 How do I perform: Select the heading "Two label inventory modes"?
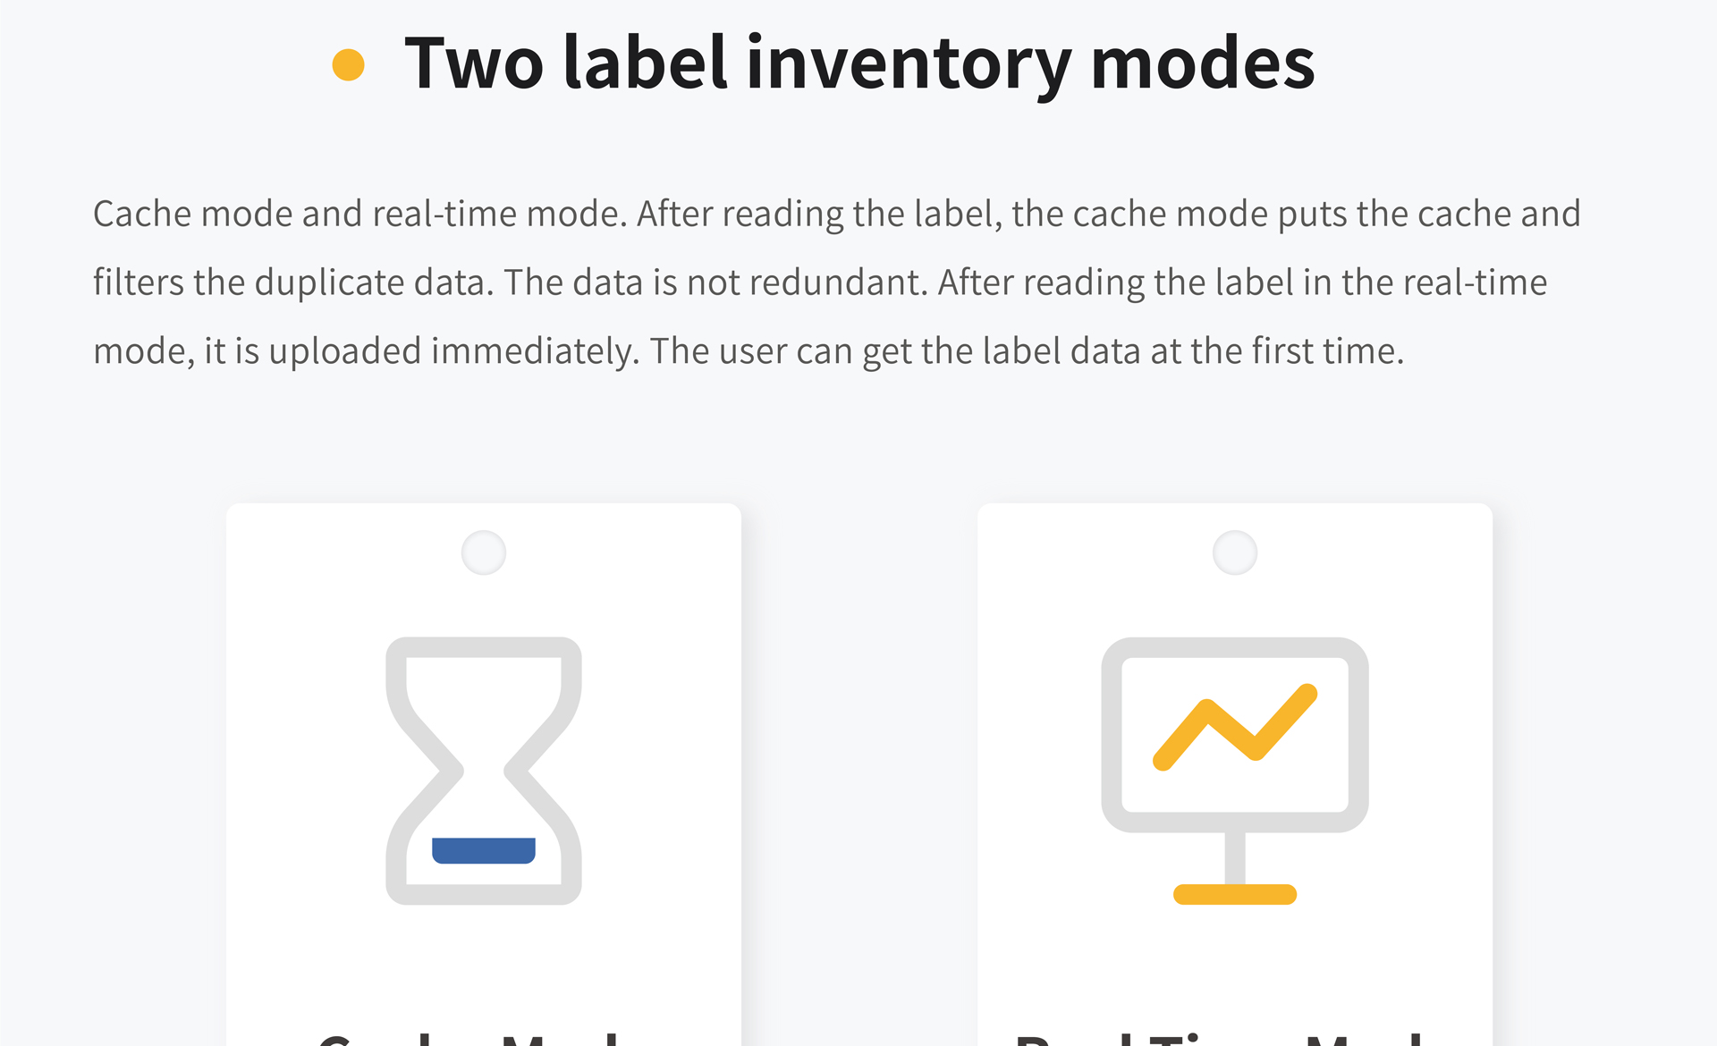click(x=859, y=64)
